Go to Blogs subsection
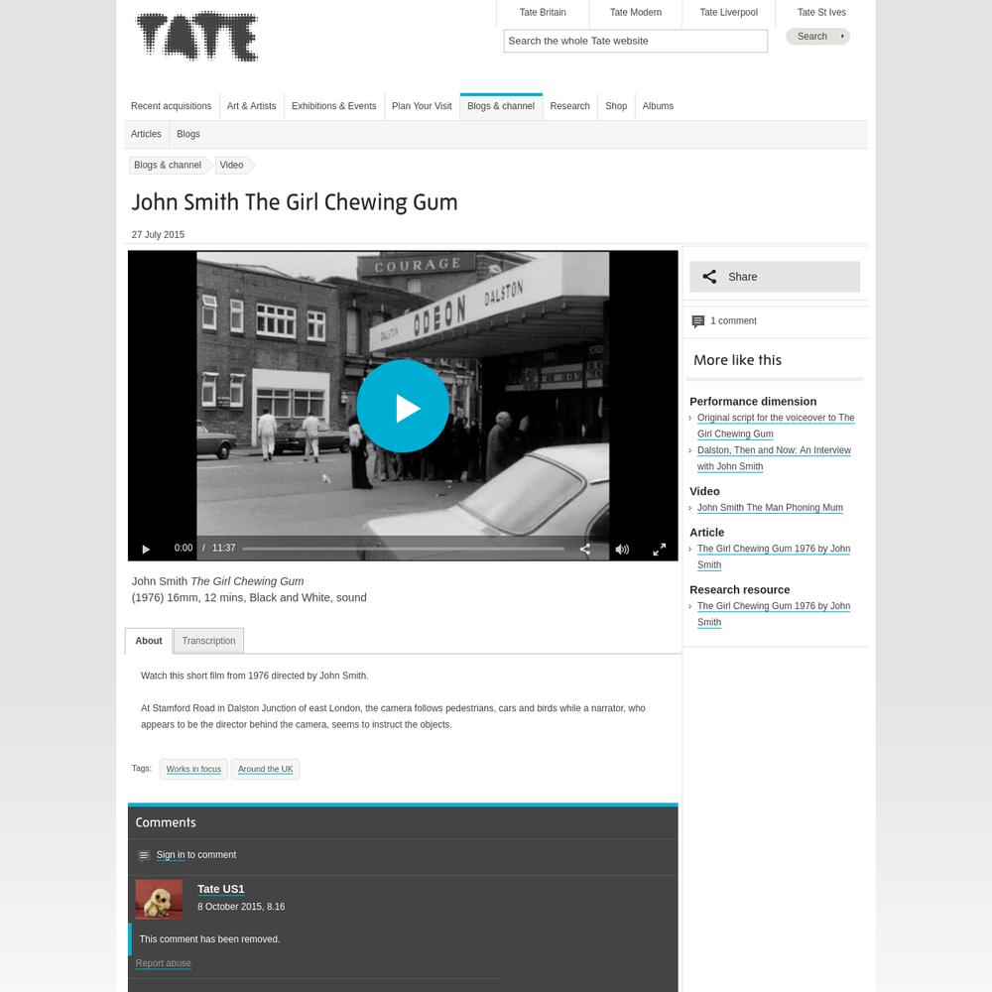Viewport: 992px width, 992px height. [x=187, y=134]
